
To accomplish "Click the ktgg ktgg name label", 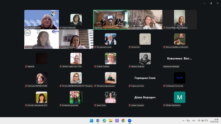I will coord(98,28).
